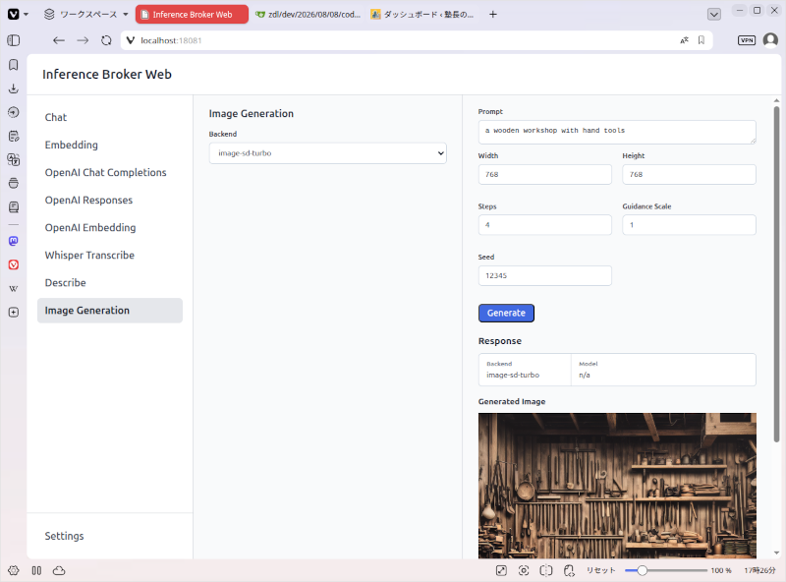Open a new tab with plus

pyautogui.click(x=493, y=14)
